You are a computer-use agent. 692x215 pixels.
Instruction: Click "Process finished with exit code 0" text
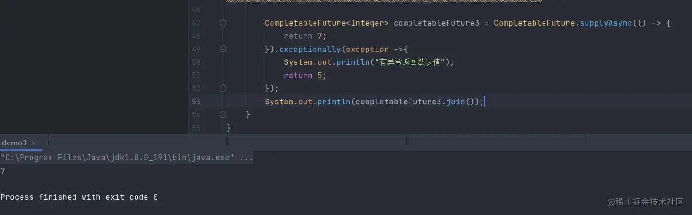pos(79,197)
